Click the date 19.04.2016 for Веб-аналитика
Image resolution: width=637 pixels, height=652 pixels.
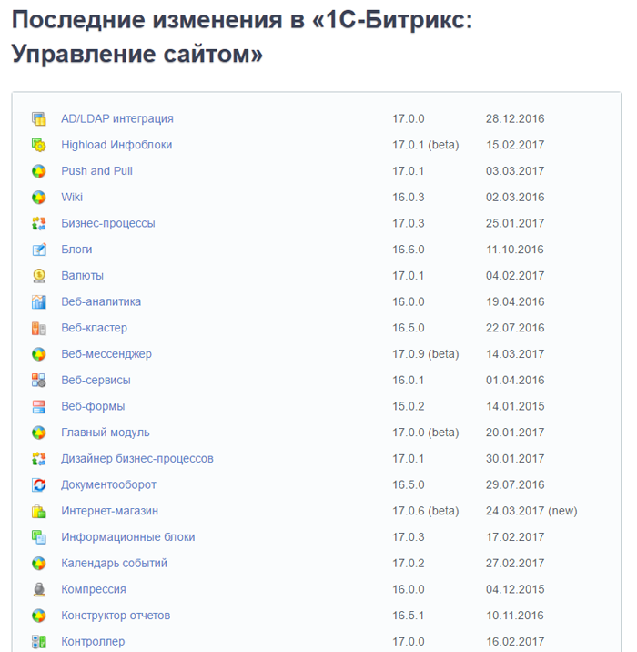point(515,302)
